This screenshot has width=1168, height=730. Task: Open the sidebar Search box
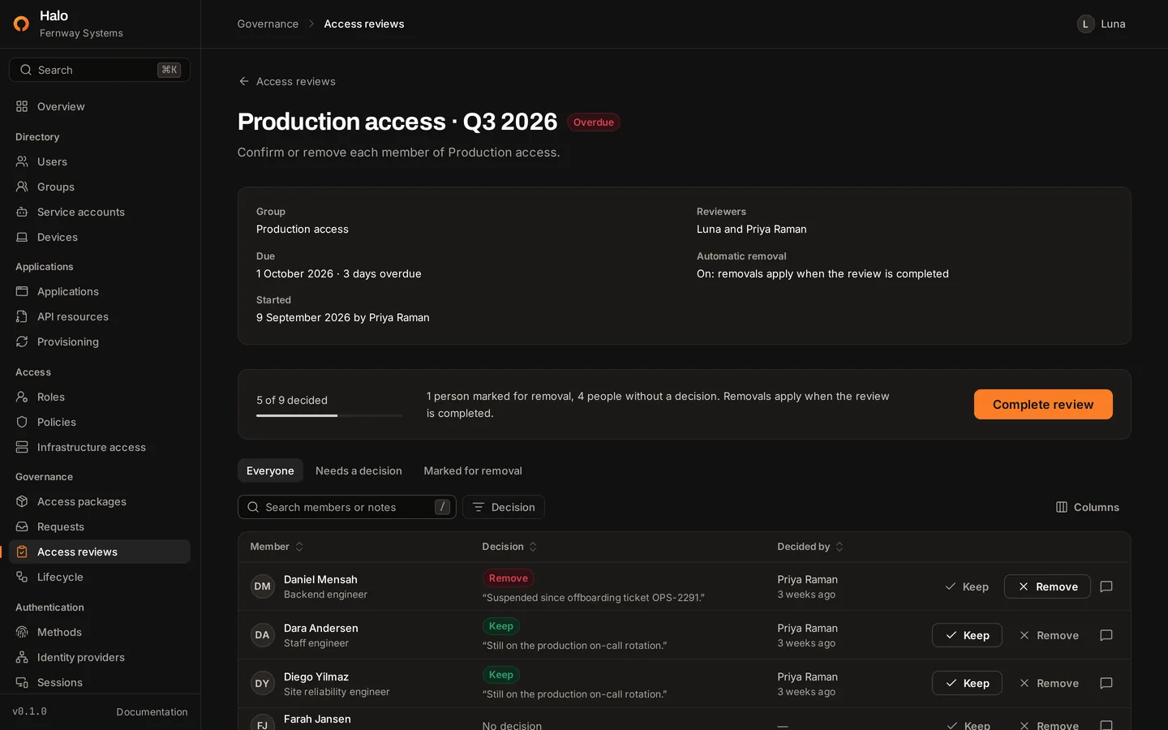(100, 70)
